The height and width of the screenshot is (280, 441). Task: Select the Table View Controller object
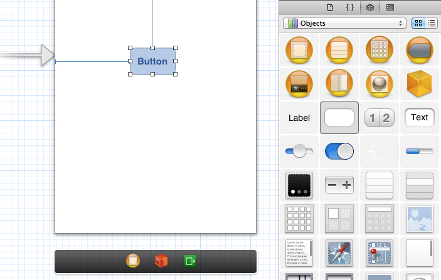click(x=339, y=51)
